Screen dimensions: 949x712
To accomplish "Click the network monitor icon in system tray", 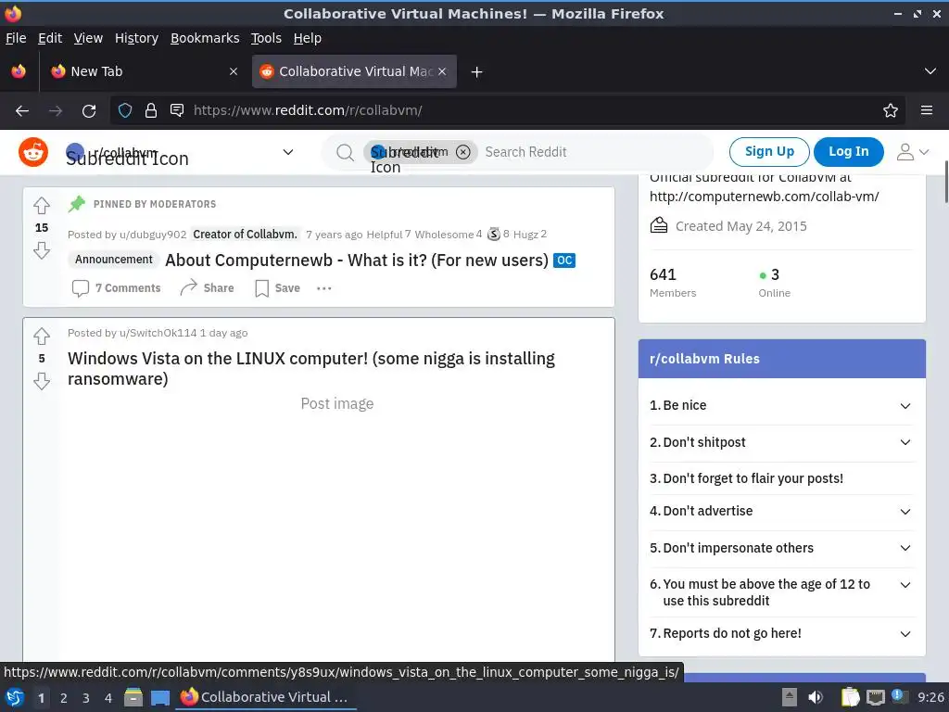I will click(x=875, y=697).
